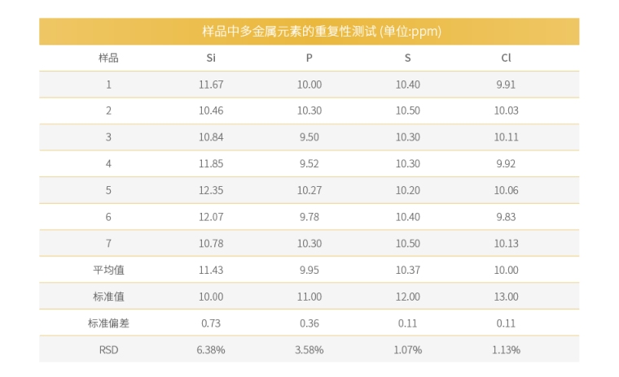
Task: Select the S column header
Action: [407, 58]
